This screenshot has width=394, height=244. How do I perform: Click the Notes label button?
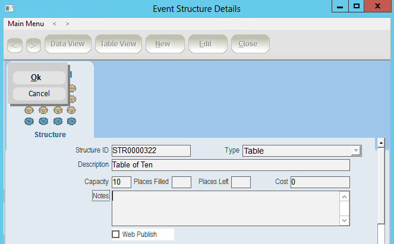point(100,195)
